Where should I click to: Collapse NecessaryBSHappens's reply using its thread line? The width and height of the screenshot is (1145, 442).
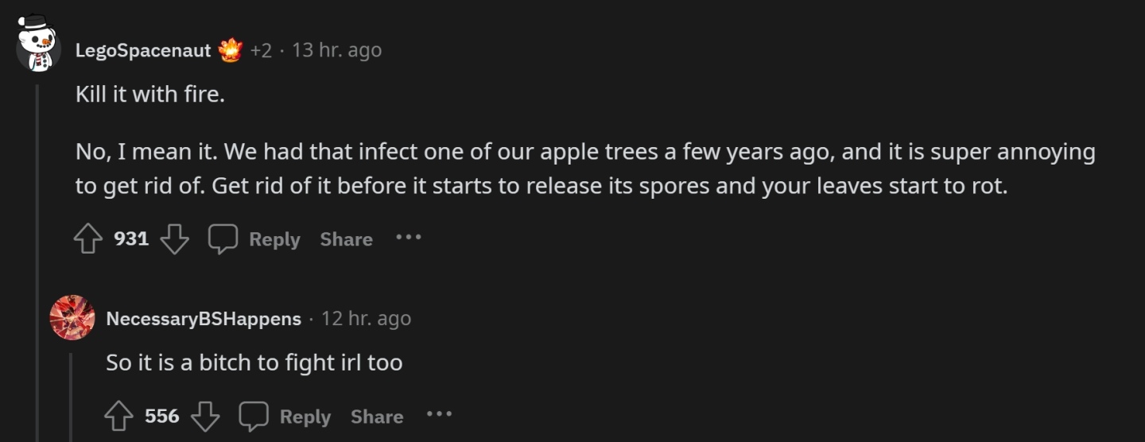[71, 397]
